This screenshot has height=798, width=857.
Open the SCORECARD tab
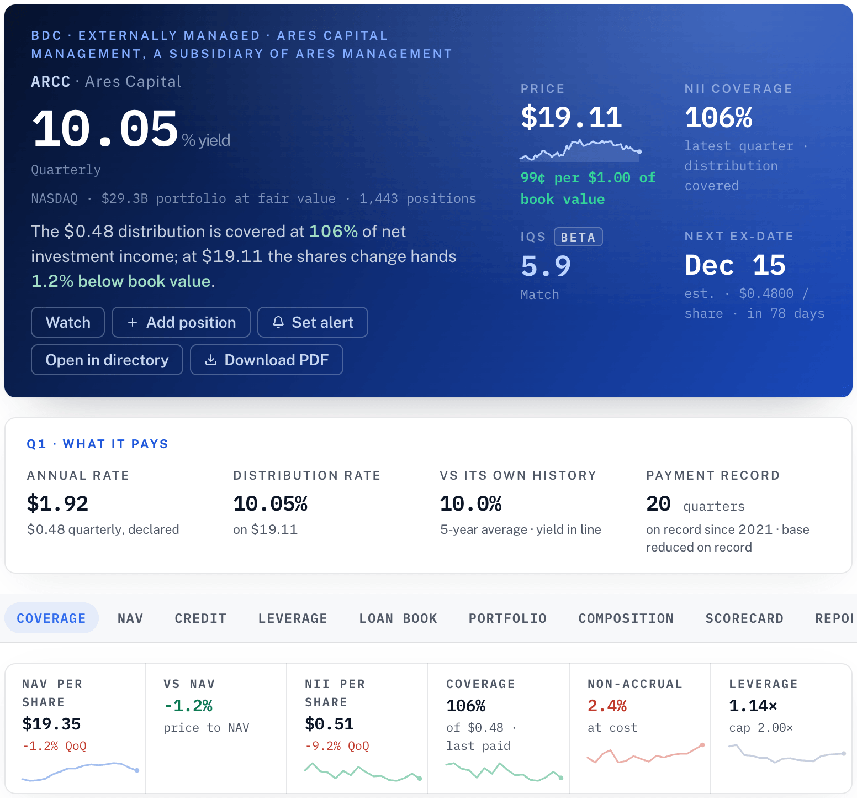(744, 618)
